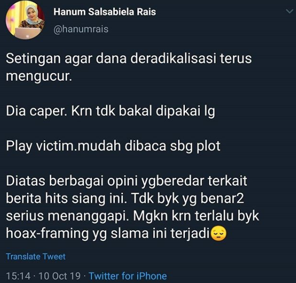Click the word 'terjadi' before the emoji

click(x=190, y=233)
